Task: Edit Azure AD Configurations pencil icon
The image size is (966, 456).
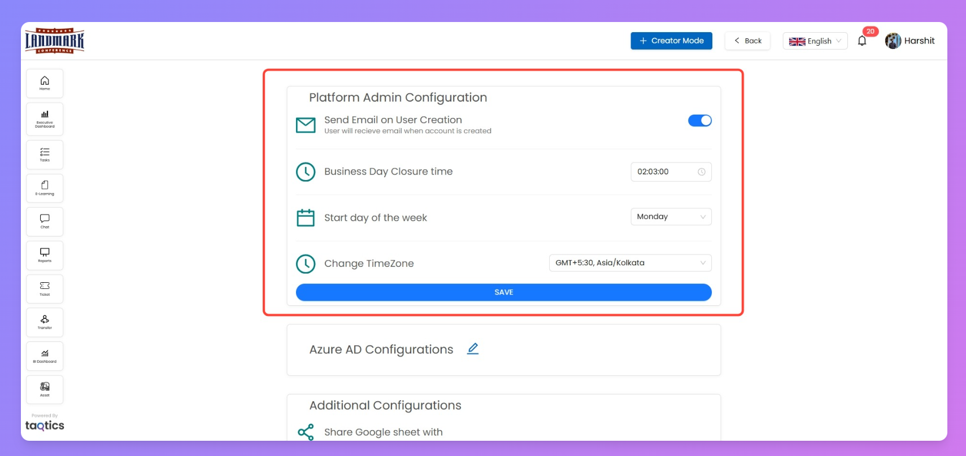Action: 473,349
